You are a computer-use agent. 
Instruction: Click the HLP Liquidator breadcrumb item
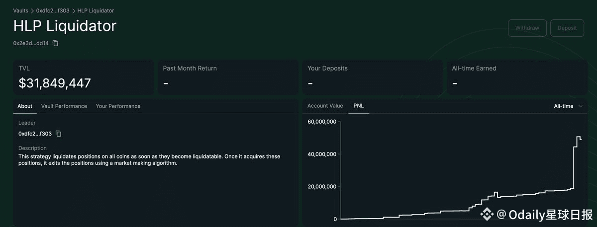(96, 10)
